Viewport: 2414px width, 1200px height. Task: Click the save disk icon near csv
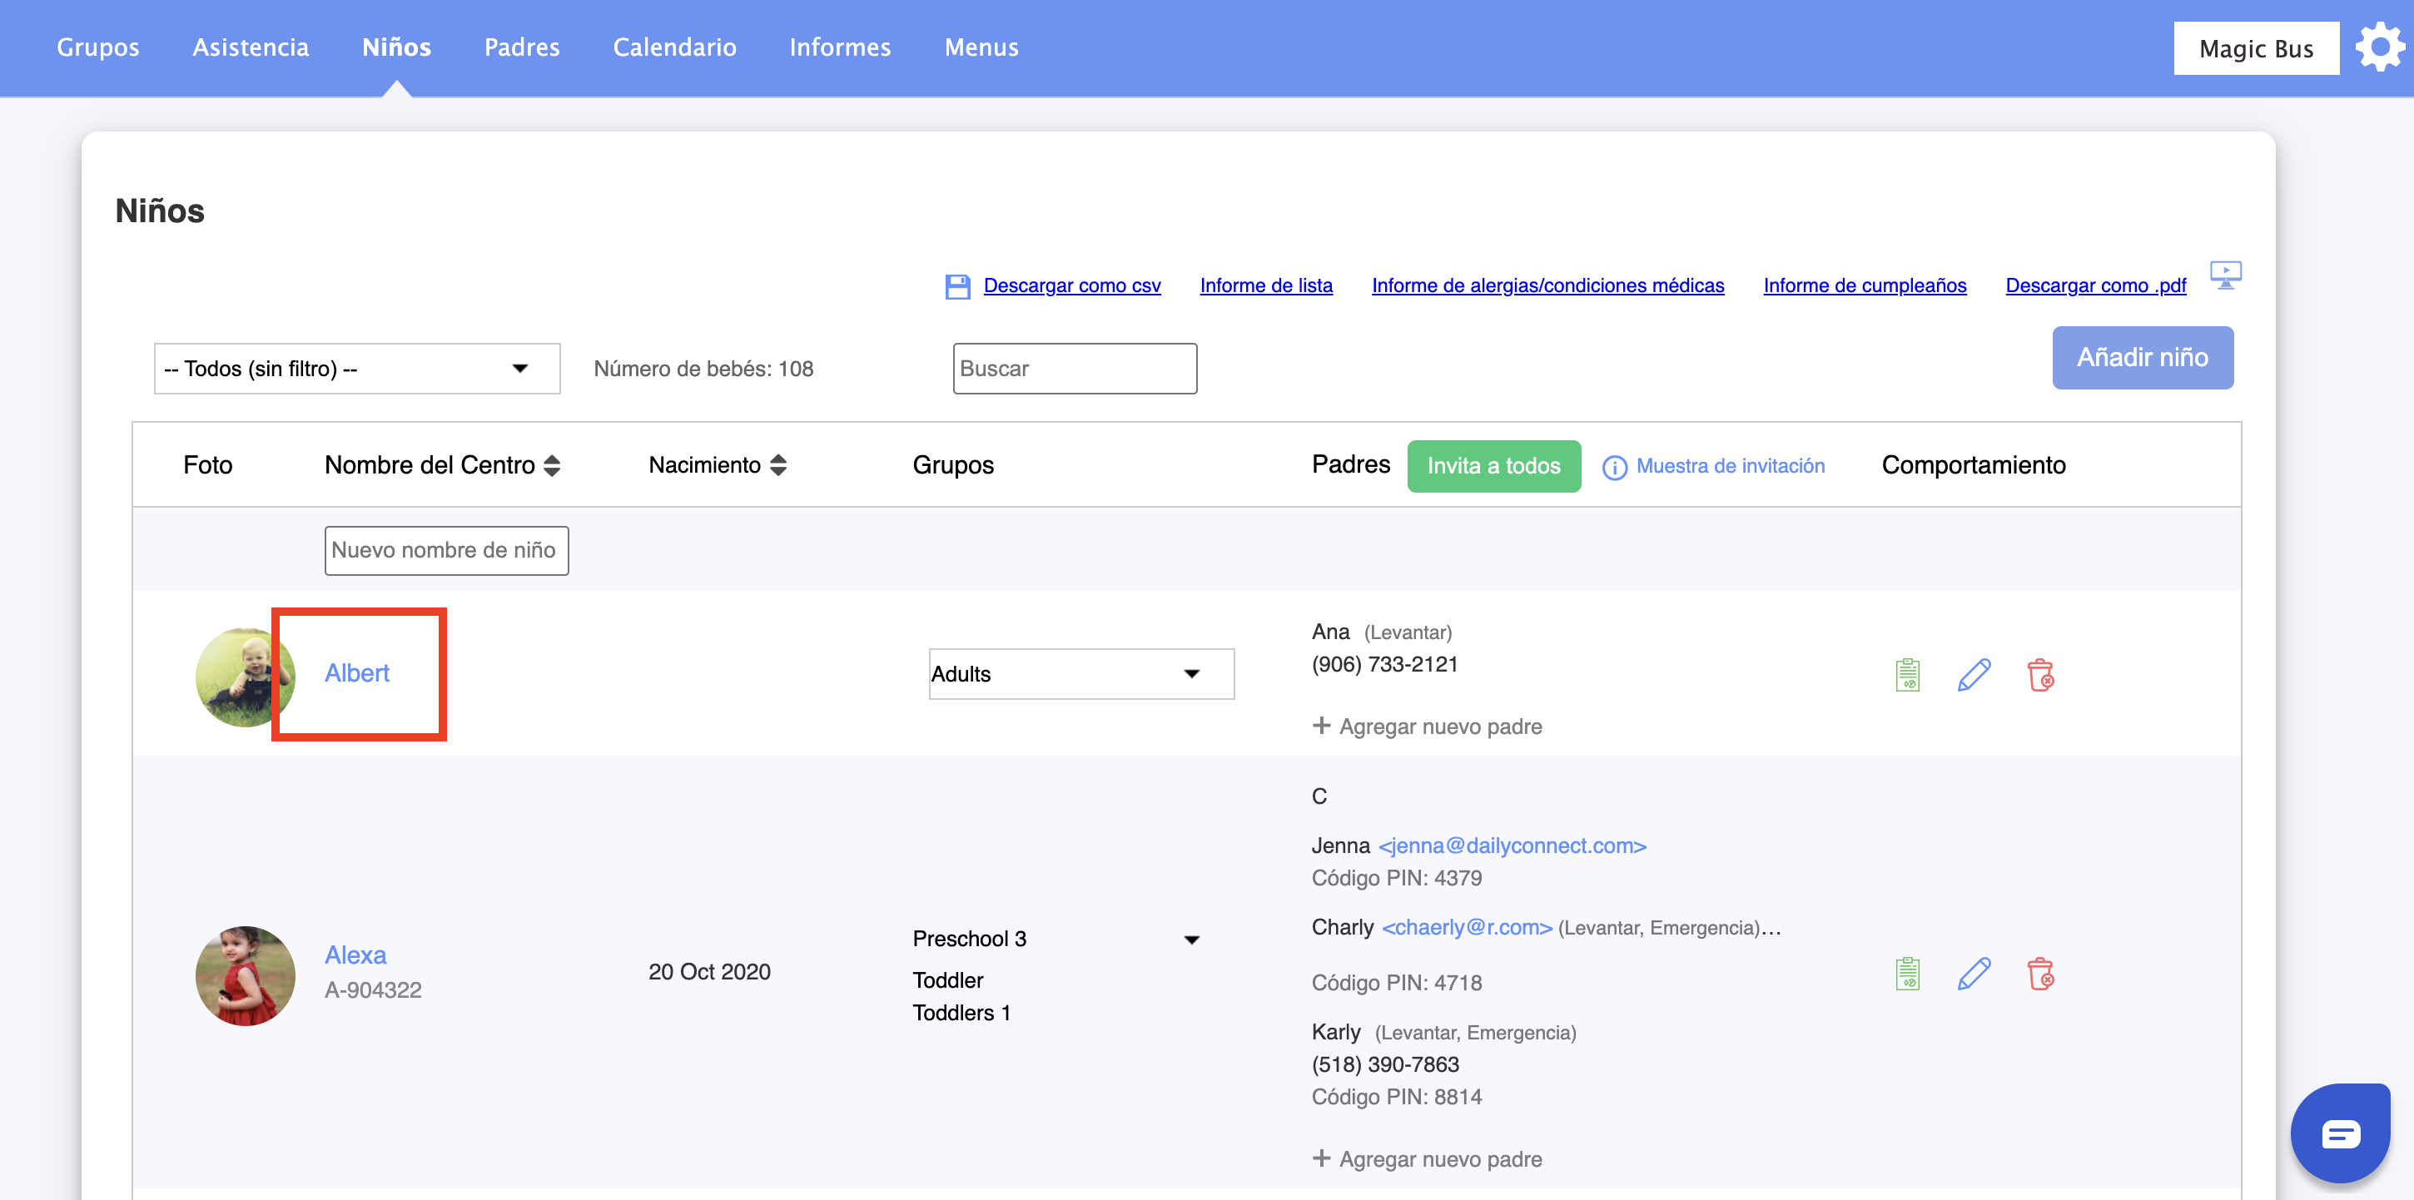[x=956, y=286]
